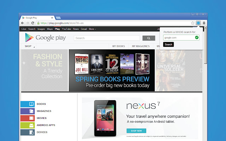Click the black Search button in popup
Image resolution: width=226 pixels, height=141 pixels.
168,44
